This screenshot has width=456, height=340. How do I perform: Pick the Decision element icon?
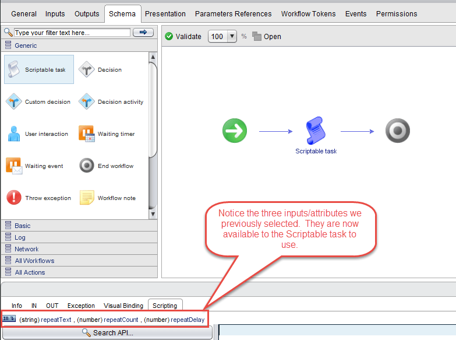87,70
